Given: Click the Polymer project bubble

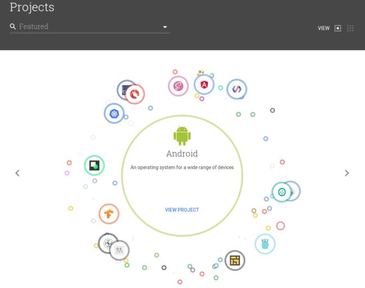Looking at the screenshot, I should (237, 89).
